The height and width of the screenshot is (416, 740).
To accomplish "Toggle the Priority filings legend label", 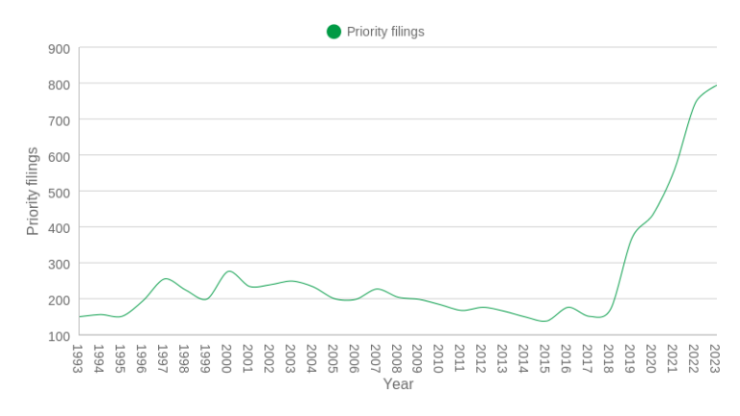I will [x=385, y=32].
